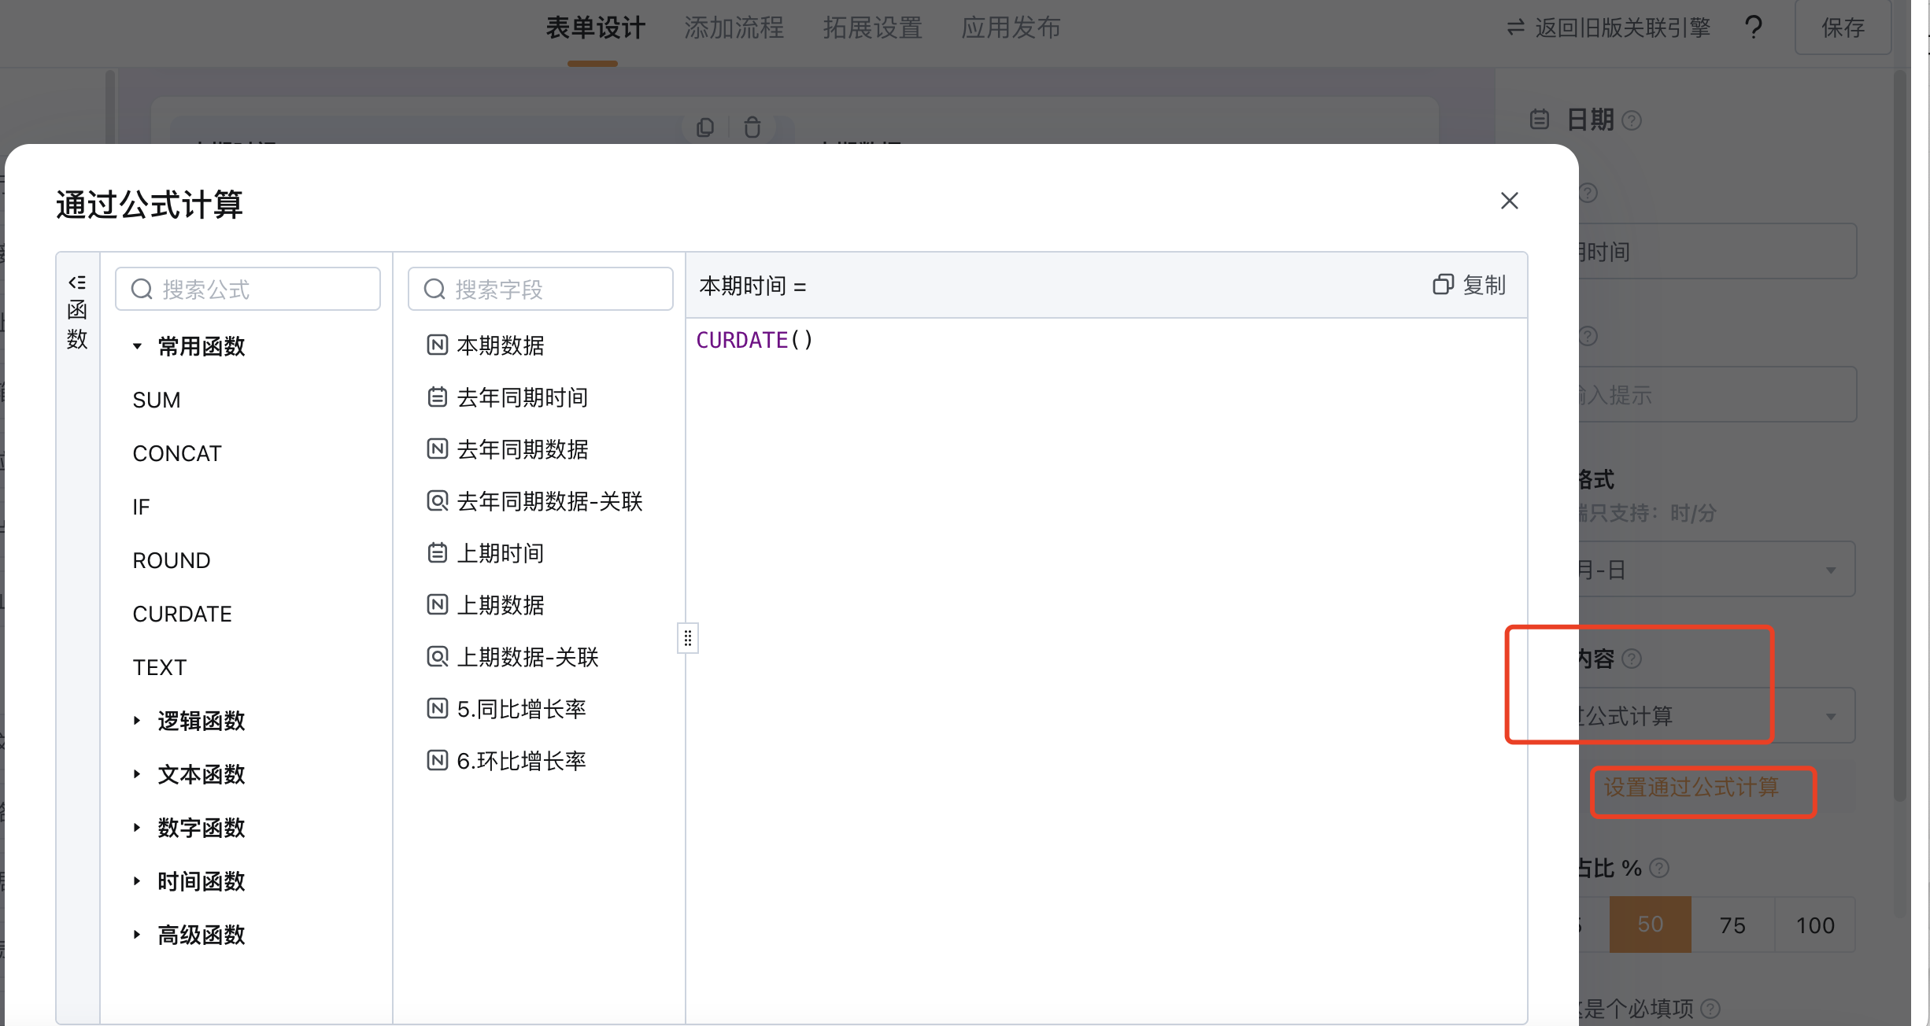
Task: Click 返回旧版关联引擎 link
Action: (x=1622, y=28)
